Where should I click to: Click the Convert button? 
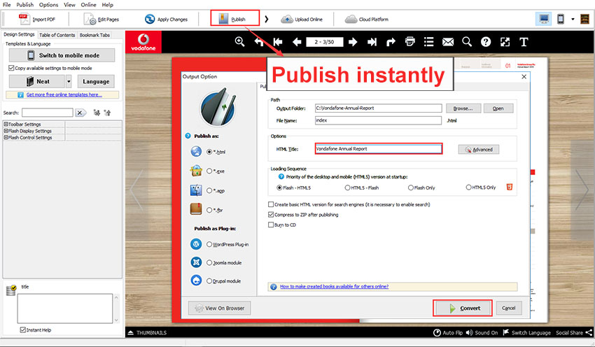[463, 308]
